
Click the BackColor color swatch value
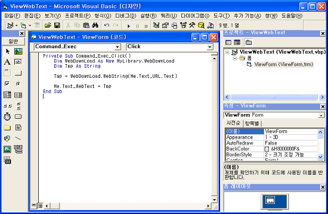(x=267, y=149)
